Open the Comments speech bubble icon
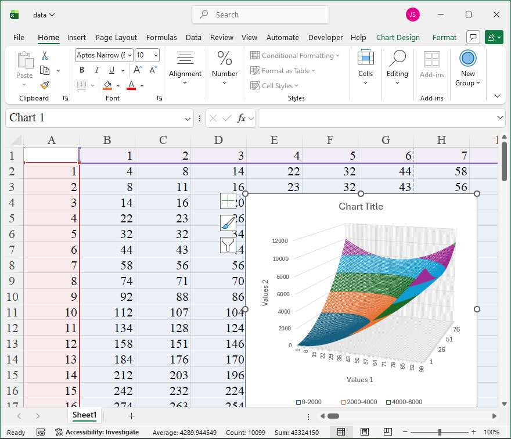511x439 pixels. [x=473, y=37]
